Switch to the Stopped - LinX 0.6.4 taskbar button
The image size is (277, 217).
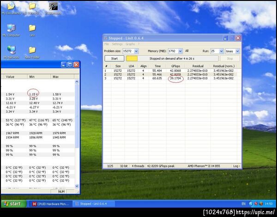tap(94, 204)
